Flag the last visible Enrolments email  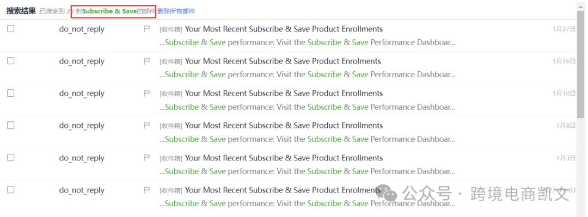click(x=147, y=190)
